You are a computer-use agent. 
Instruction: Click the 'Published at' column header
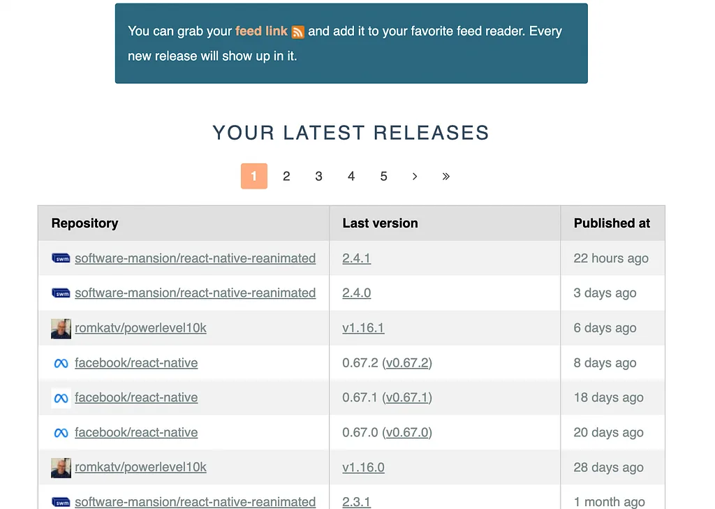612,223
